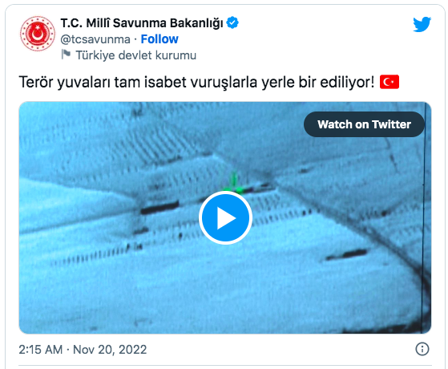Screen dimensions: 448x369
Task: Follow the @tcsavunma account
Action: pos(159,39)
